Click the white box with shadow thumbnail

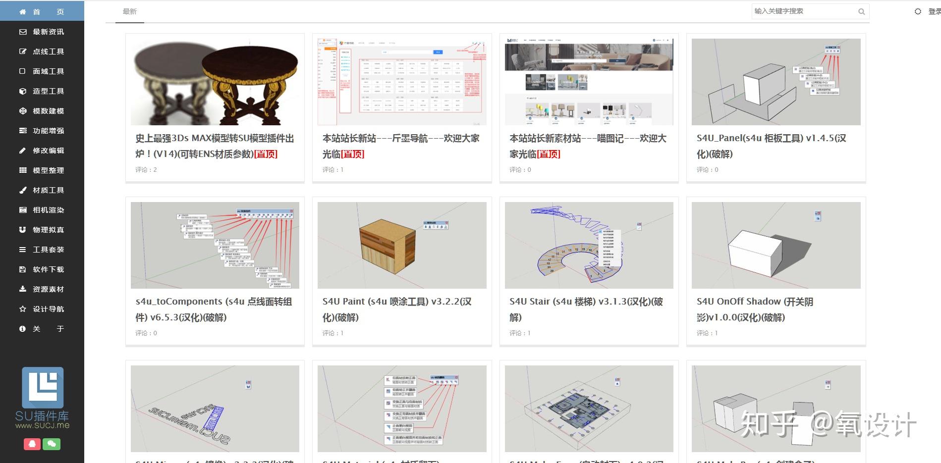[776, 245]
